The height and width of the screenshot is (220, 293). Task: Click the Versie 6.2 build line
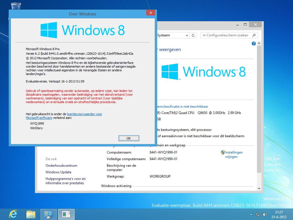click(80, 54)
